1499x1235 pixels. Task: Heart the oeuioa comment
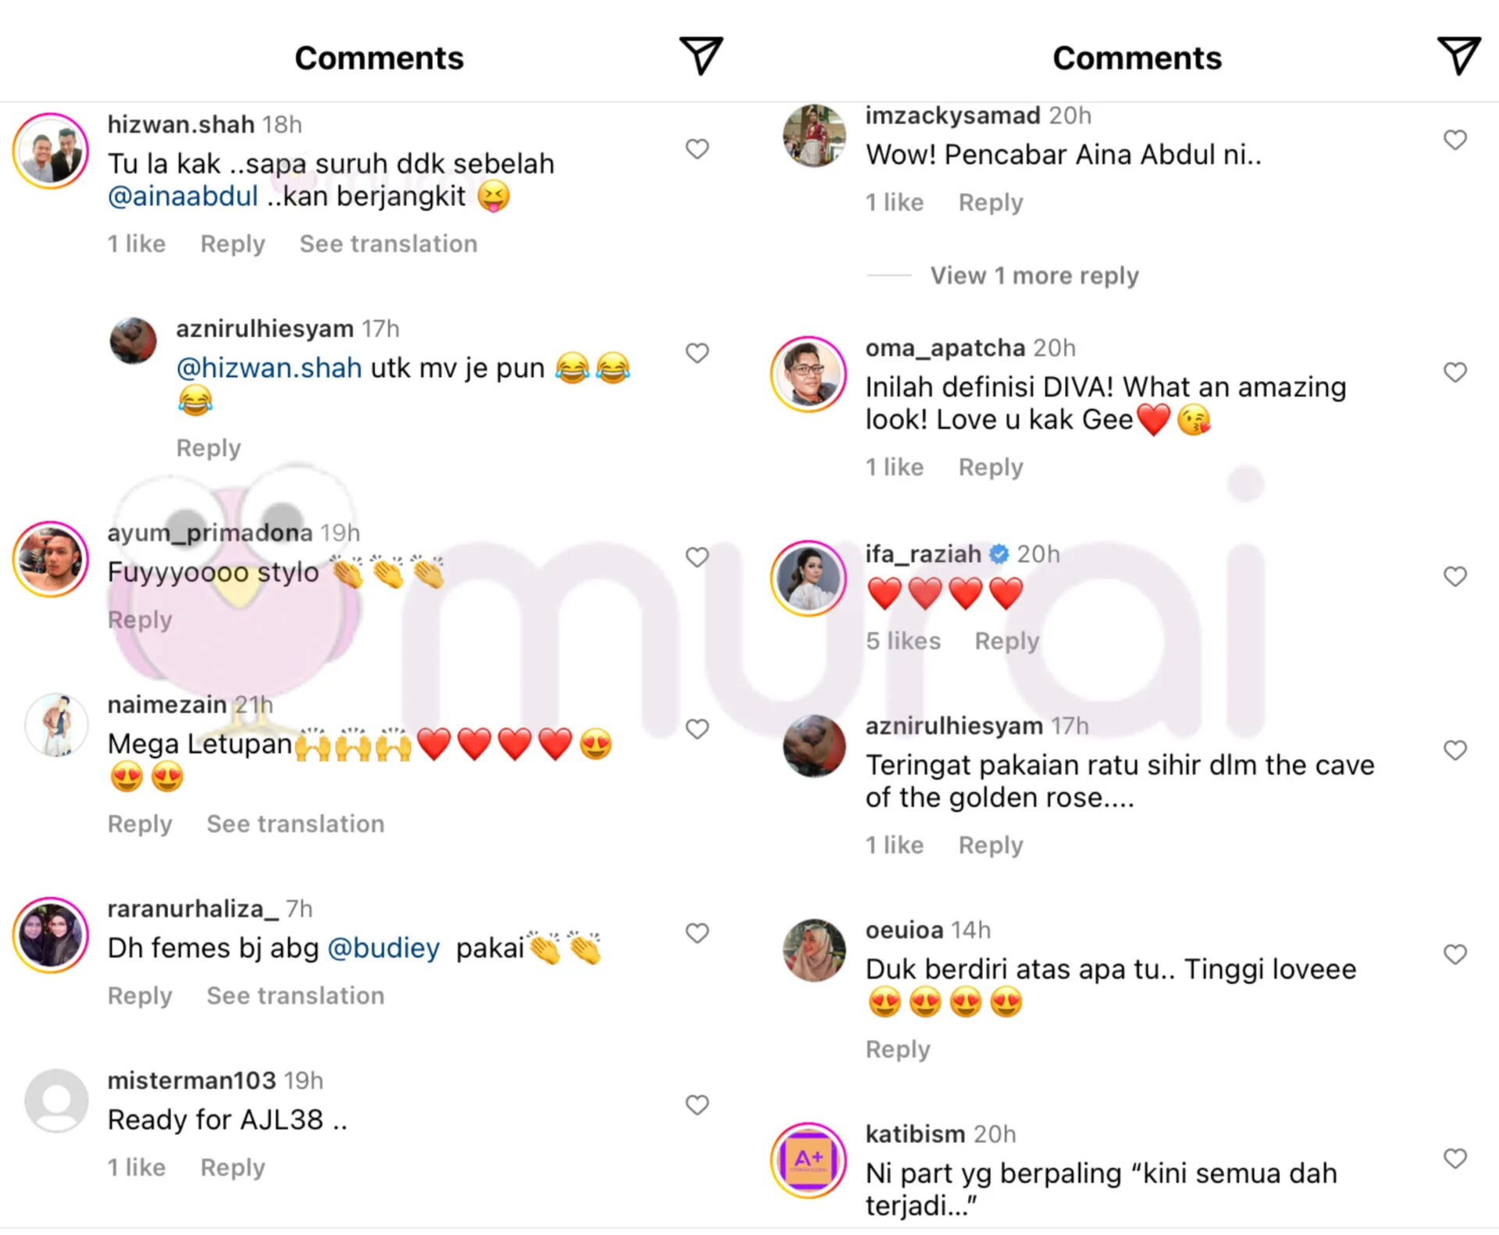(x=1455, y=954)
